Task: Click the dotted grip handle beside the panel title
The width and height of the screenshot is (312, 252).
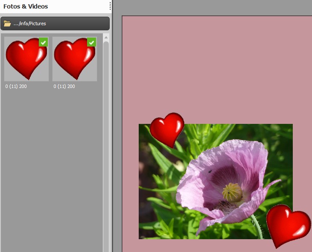Action: (x=110, y=6)
